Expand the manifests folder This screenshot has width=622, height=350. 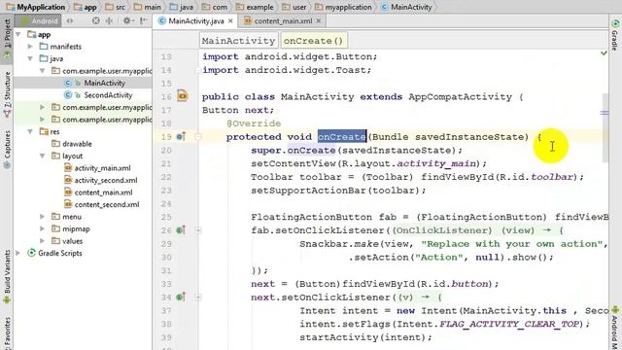click(x=30, y=47)
